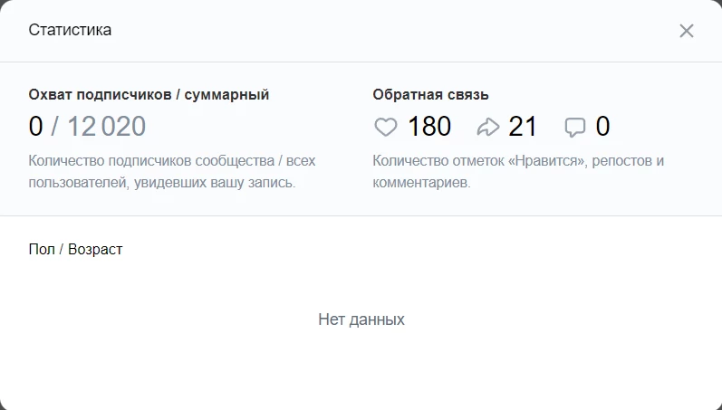The image size is (722, 410).
Task: Click the total reach number 12 020
Action: tap(107, 127)
